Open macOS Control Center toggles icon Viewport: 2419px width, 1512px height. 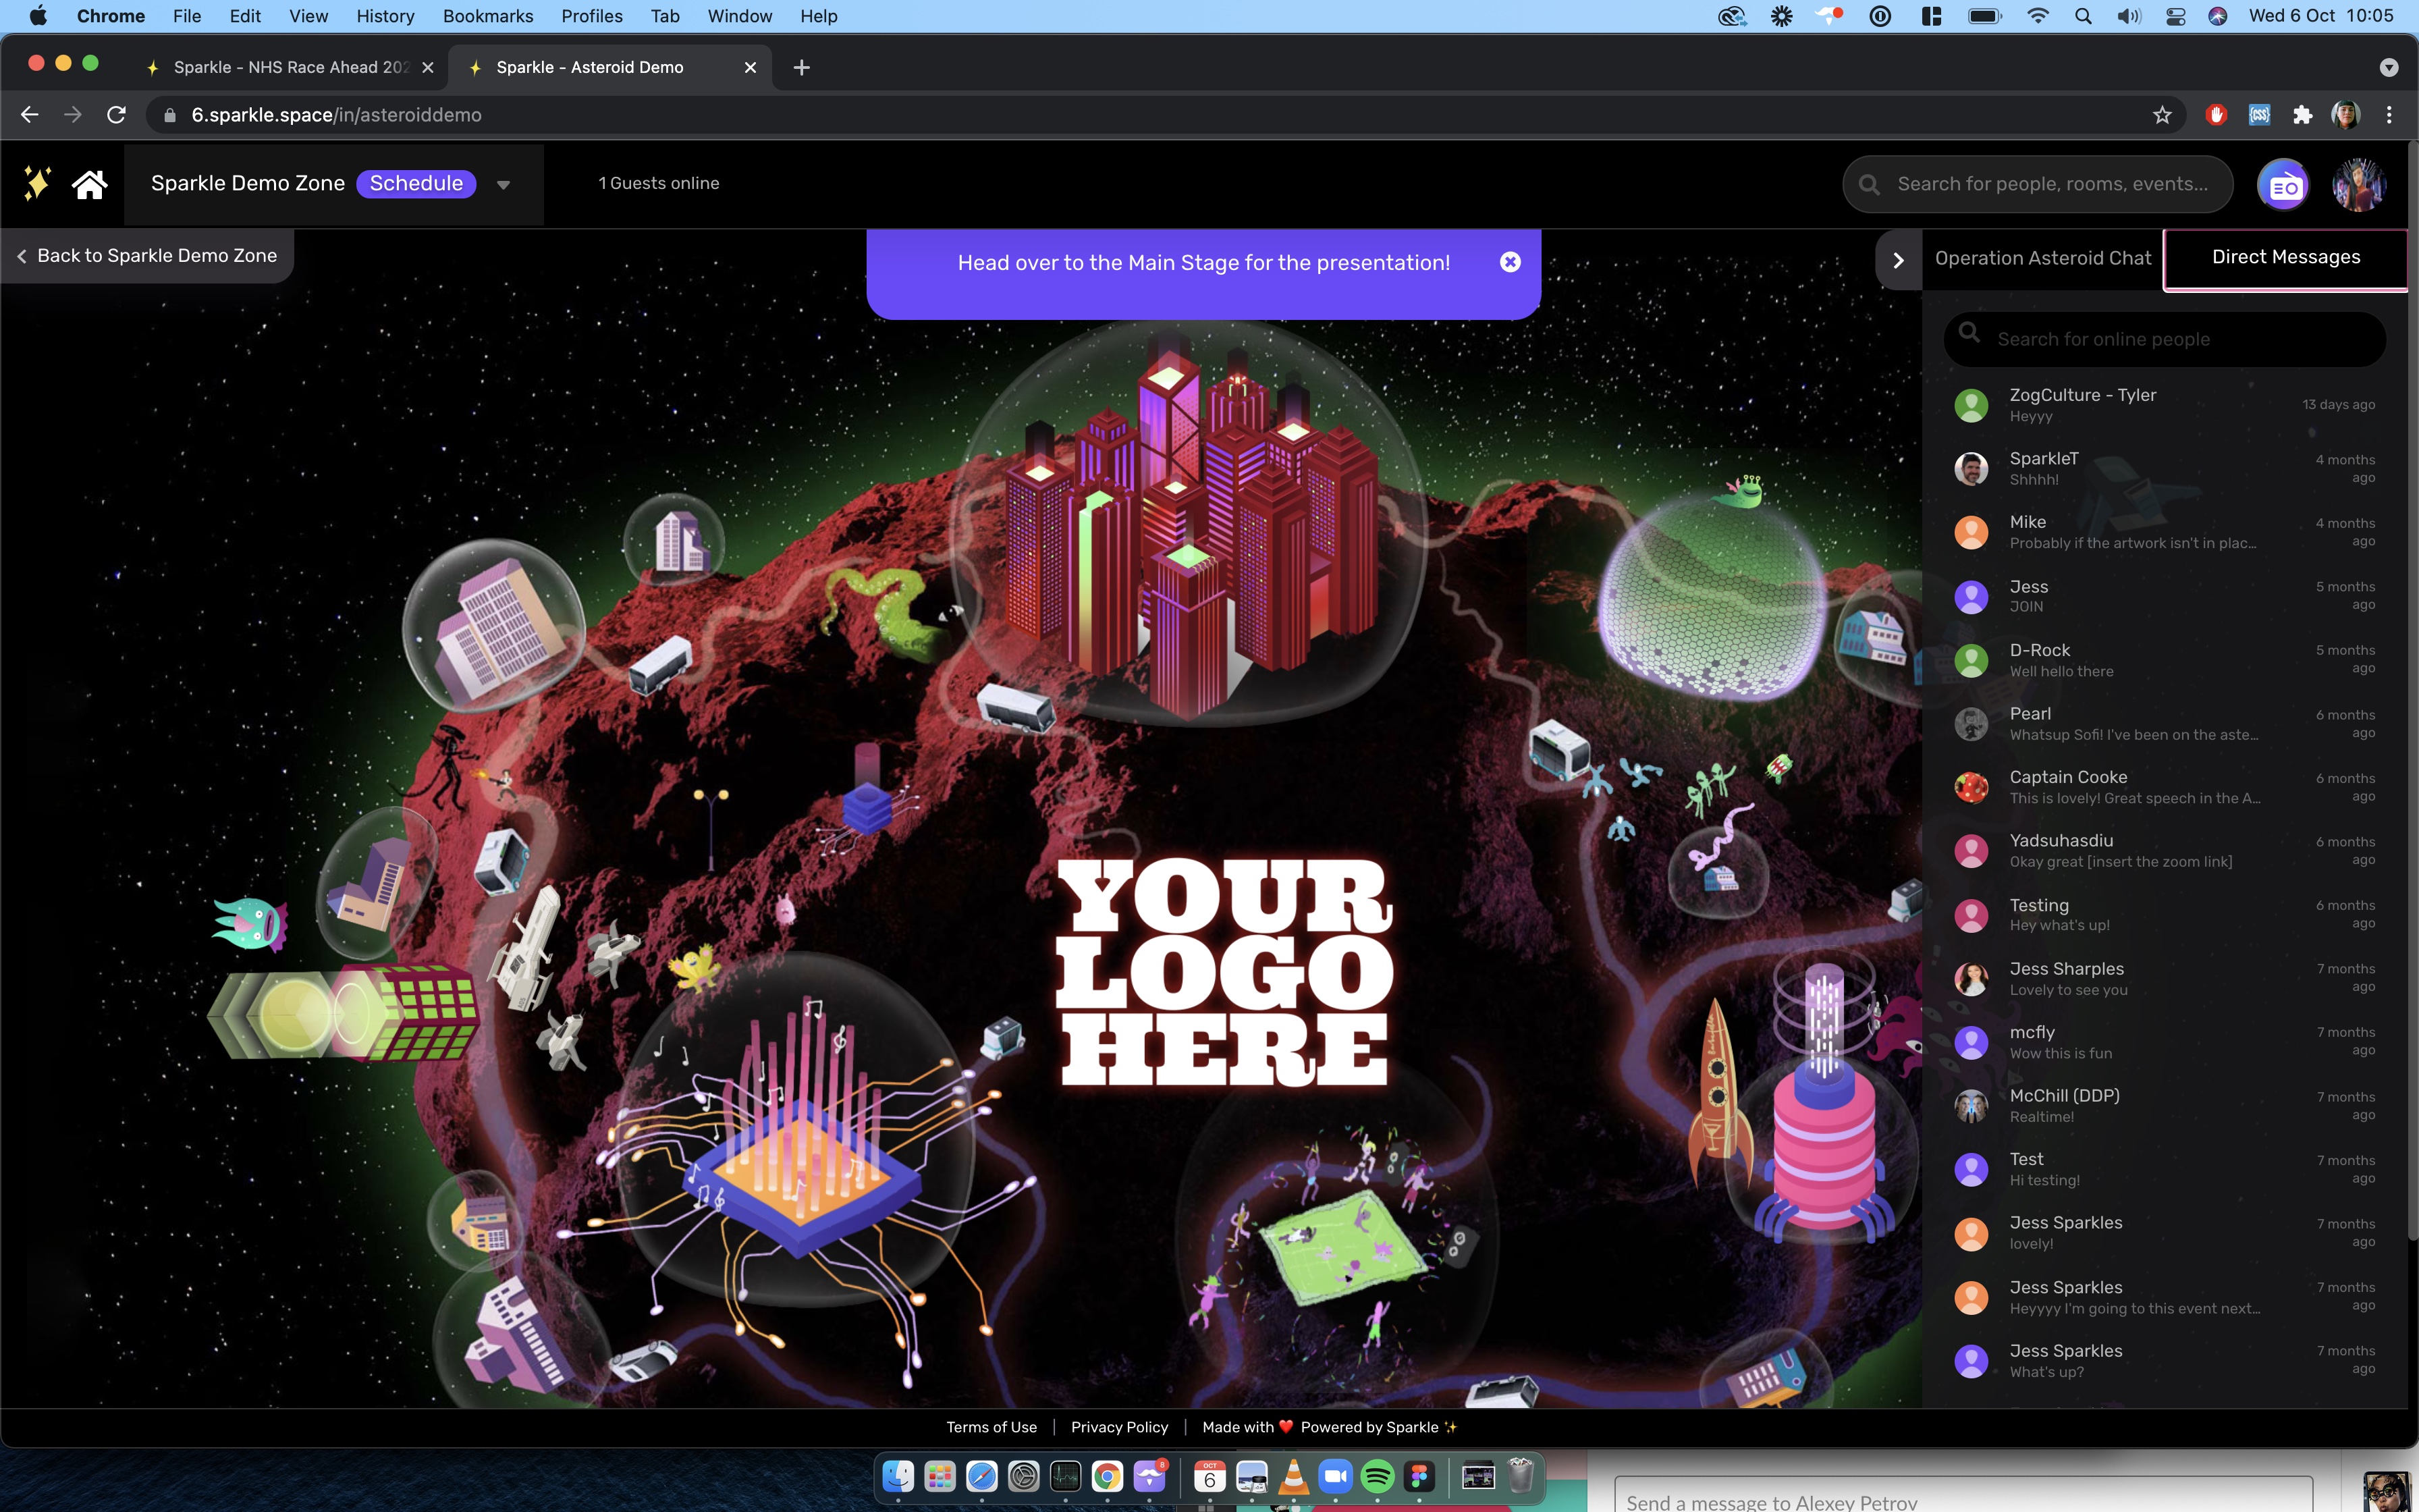pyautogui.click(x=2175, y=16)
